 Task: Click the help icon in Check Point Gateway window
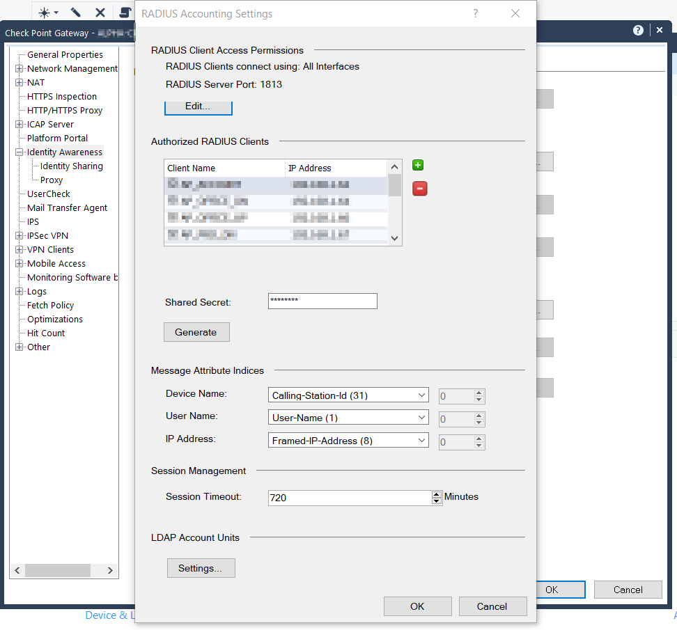[638, 30]
